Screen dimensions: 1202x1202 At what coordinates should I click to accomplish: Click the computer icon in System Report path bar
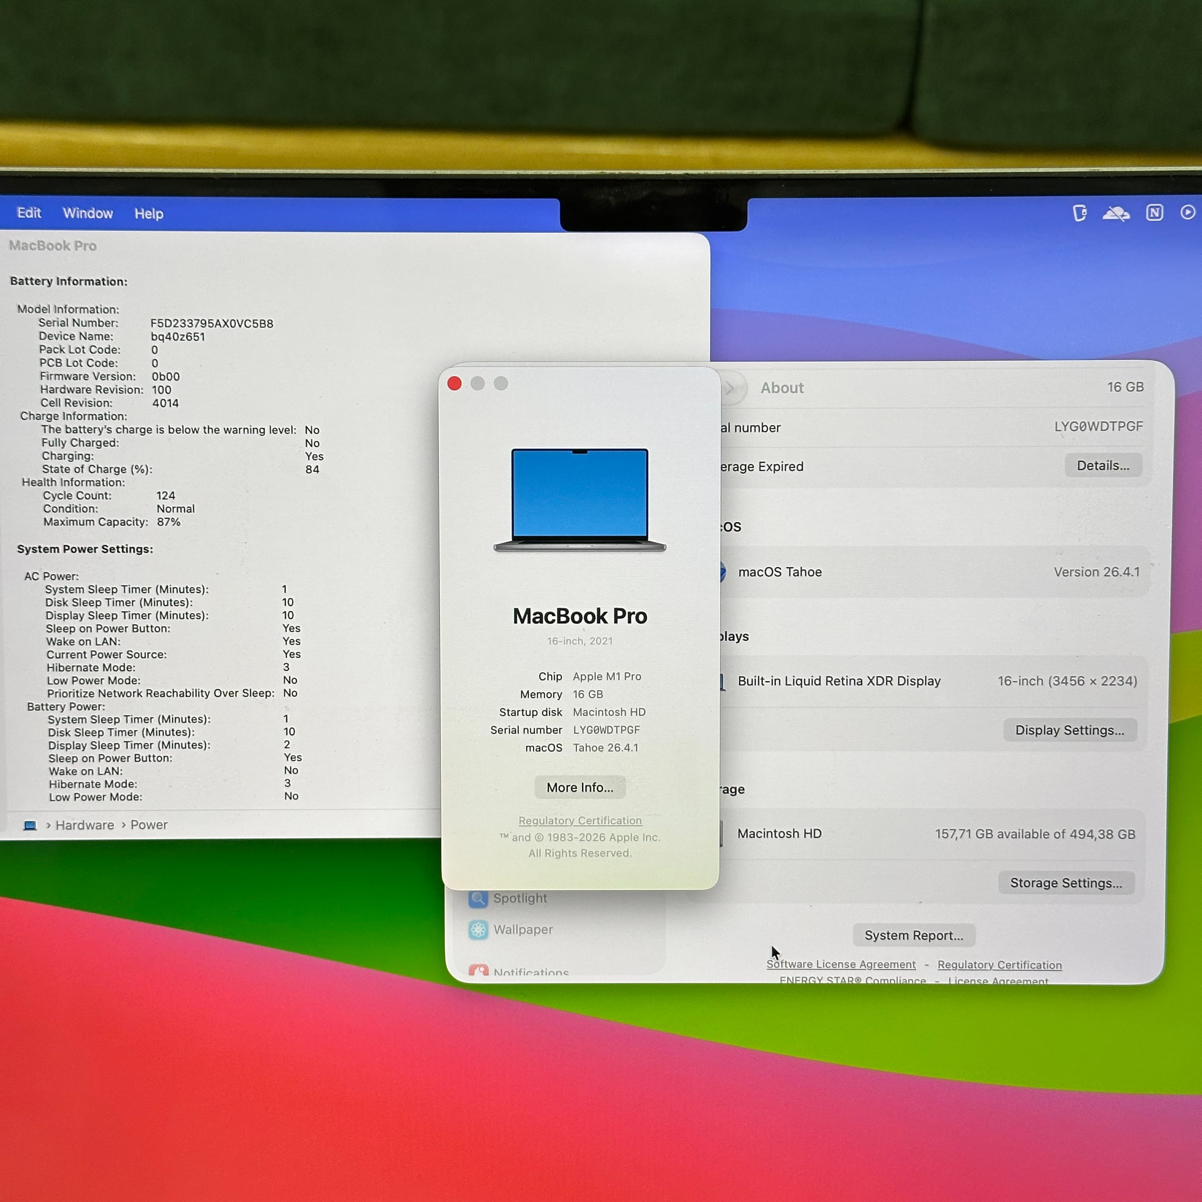click(x=30, y=825)
